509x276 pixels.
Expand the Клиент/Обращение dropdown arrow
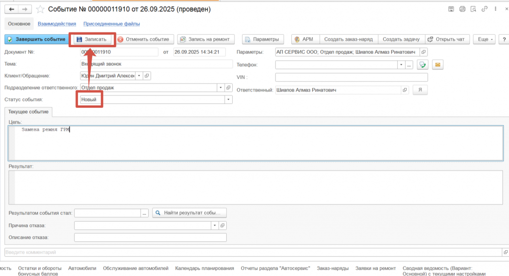(139, 76)
